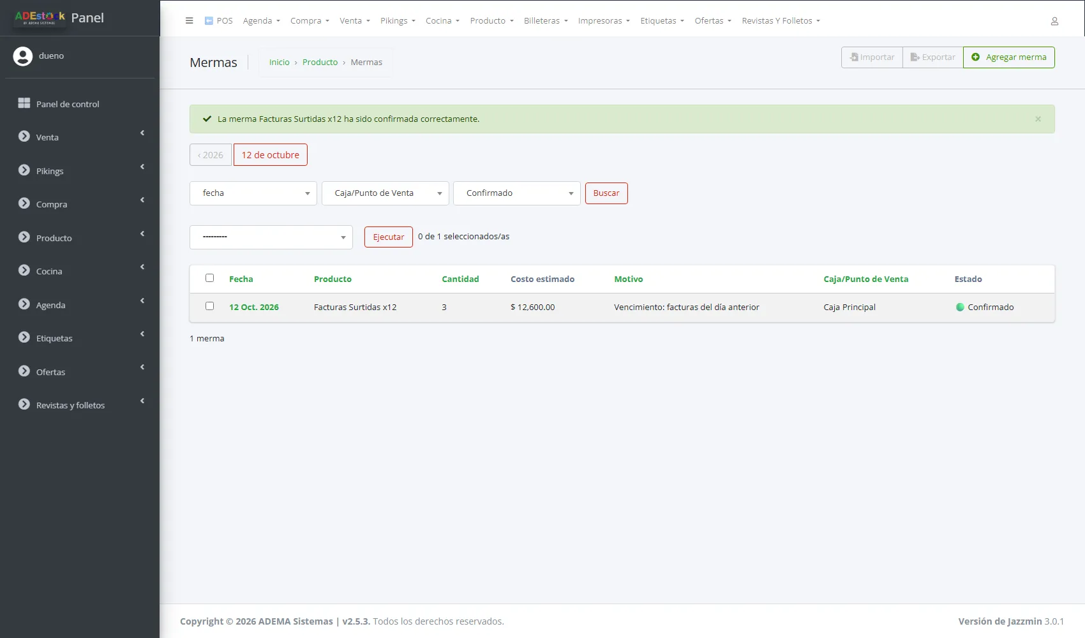Viewport: 1085px width, 638px height.
Task: Open the 12 Oct. 2026 merma link
Action: [254, 308]
